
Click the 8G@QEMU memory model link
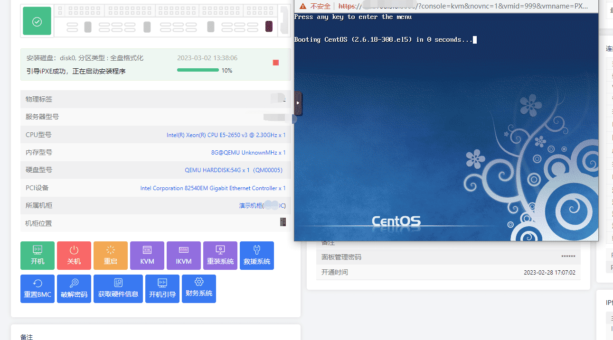pyautogui.click(x=248, y=153)
